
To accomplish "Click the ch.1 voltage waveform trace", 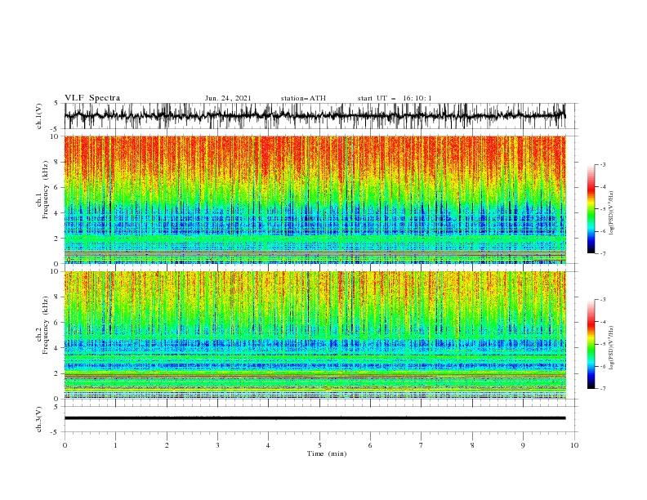I will coord(315,116).
